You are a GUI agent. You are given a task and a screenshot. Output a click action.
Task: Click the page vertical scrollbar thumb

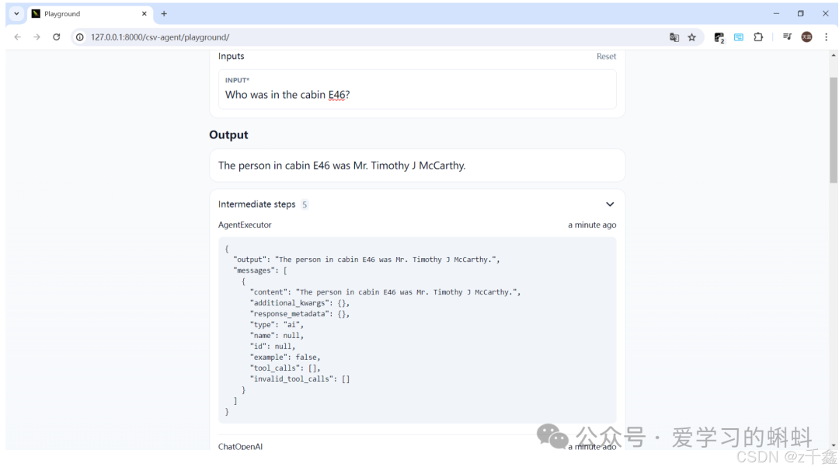point(834,128)
